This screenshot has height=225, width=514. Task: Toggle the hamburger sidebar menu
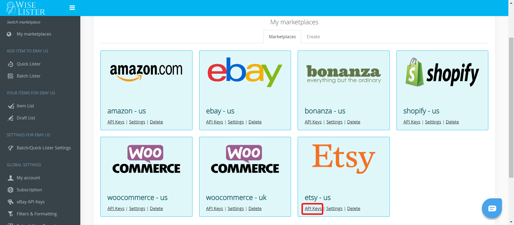click(72, 8)
